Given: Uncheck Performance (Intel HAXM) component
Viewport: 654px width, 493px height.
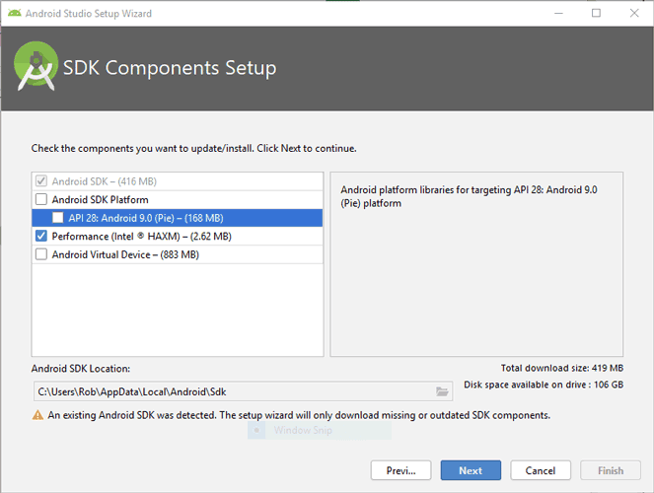Looking at the screenshot, I should coord(41,237).
